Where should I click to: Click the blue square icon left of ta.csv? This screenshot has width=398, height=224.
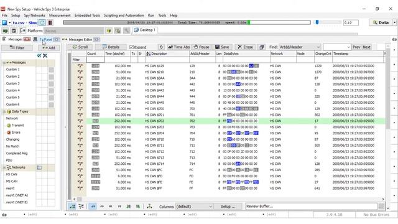tap(4, 22)
